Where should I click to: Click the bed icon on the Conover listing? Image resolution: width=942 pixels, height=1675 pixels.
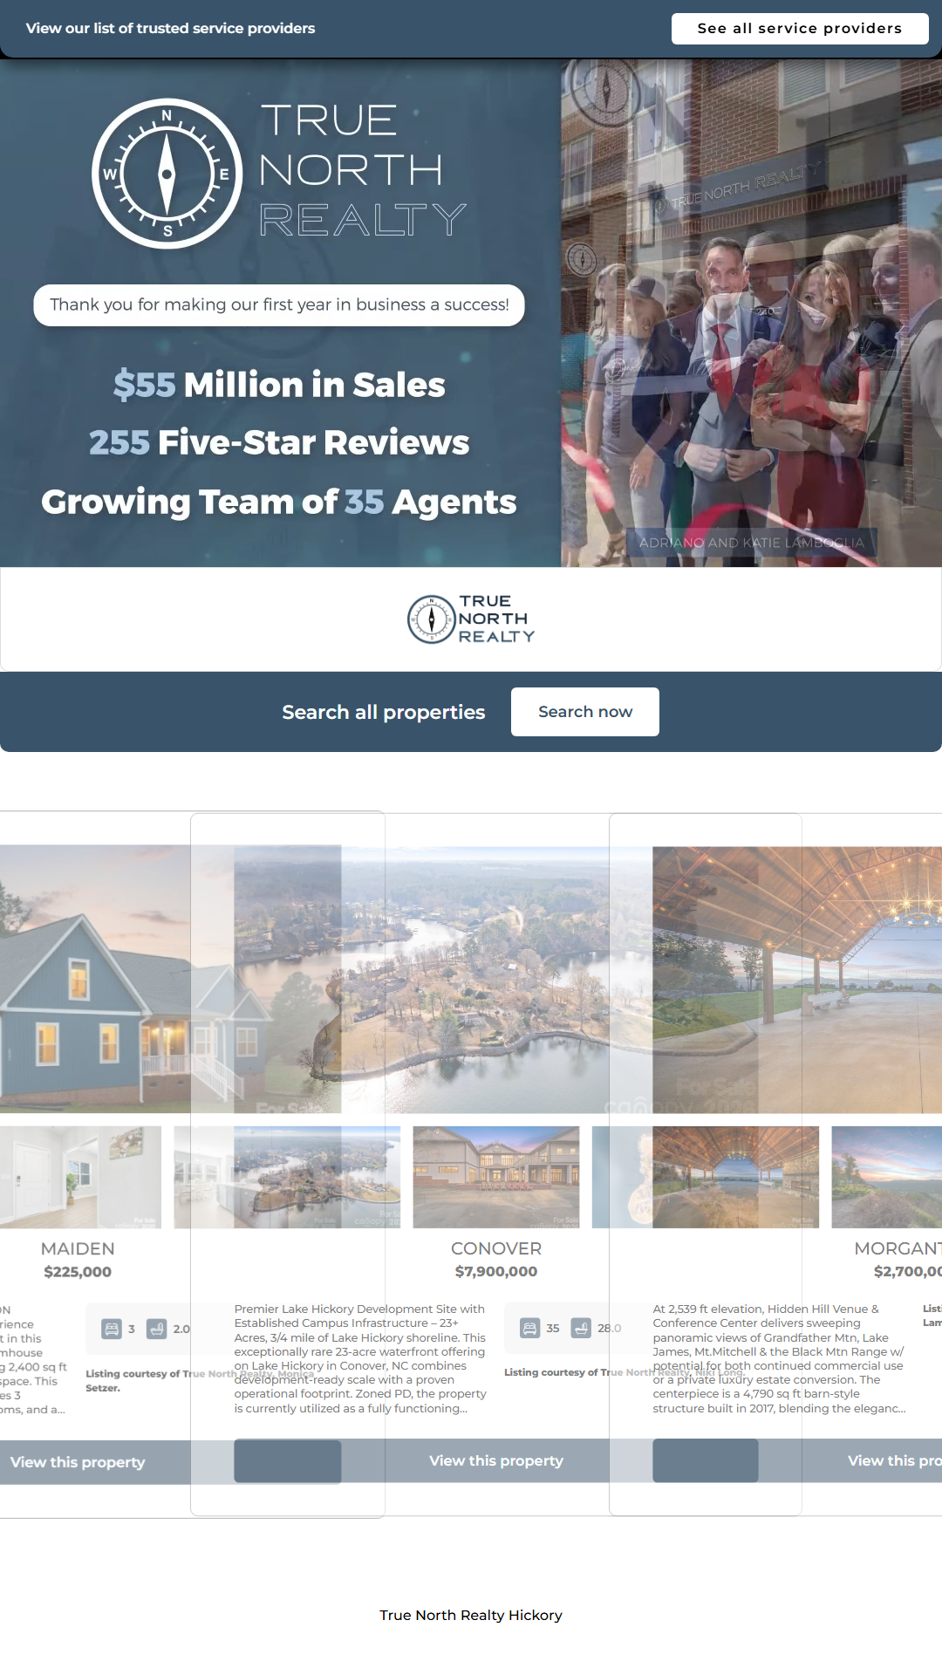[x=530, y=1328]
